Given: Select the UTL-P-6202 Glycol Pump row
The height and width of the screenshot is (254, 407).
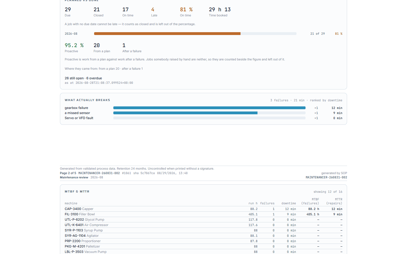Looking at the screenshot, I should tap(203, 220).
